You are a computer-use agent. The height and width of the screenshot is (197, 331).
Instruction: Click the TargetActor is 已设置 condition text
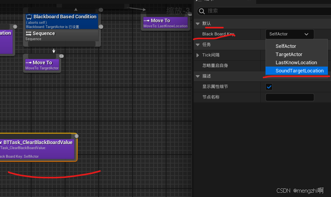tap(53, 27)
